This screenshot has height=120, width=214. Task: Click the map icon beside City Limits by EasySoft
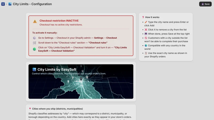(x=34, y=70)
